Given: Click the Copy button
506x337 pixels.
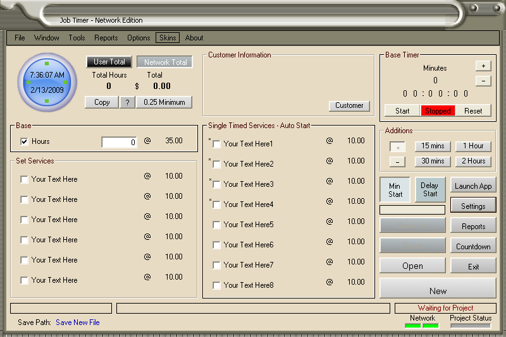Looking at the screenshot, I should click(x=102, y=102).
